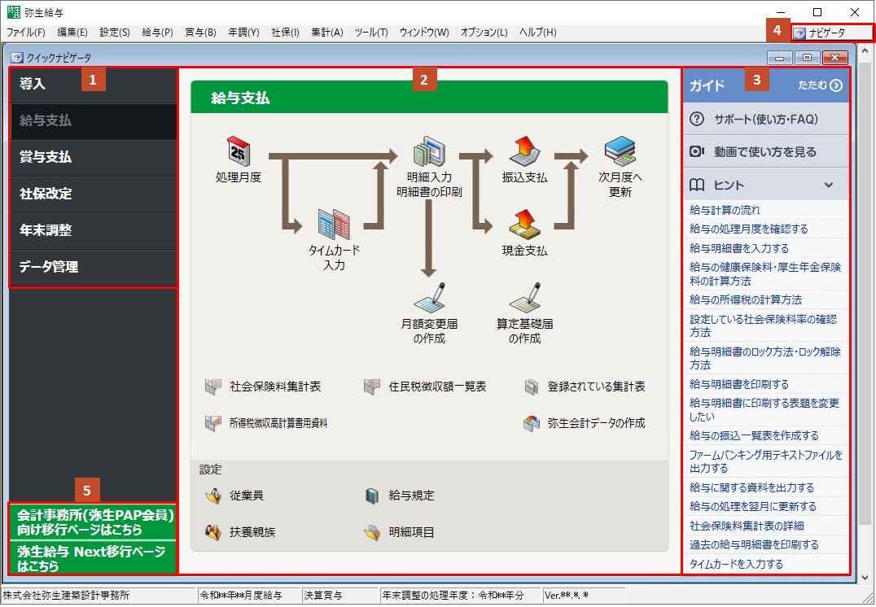Click 弥生給与 Next移行ページはこちら banner
Image resolution: width=876 pixels, height=607 pixels.
click(93, 557)
